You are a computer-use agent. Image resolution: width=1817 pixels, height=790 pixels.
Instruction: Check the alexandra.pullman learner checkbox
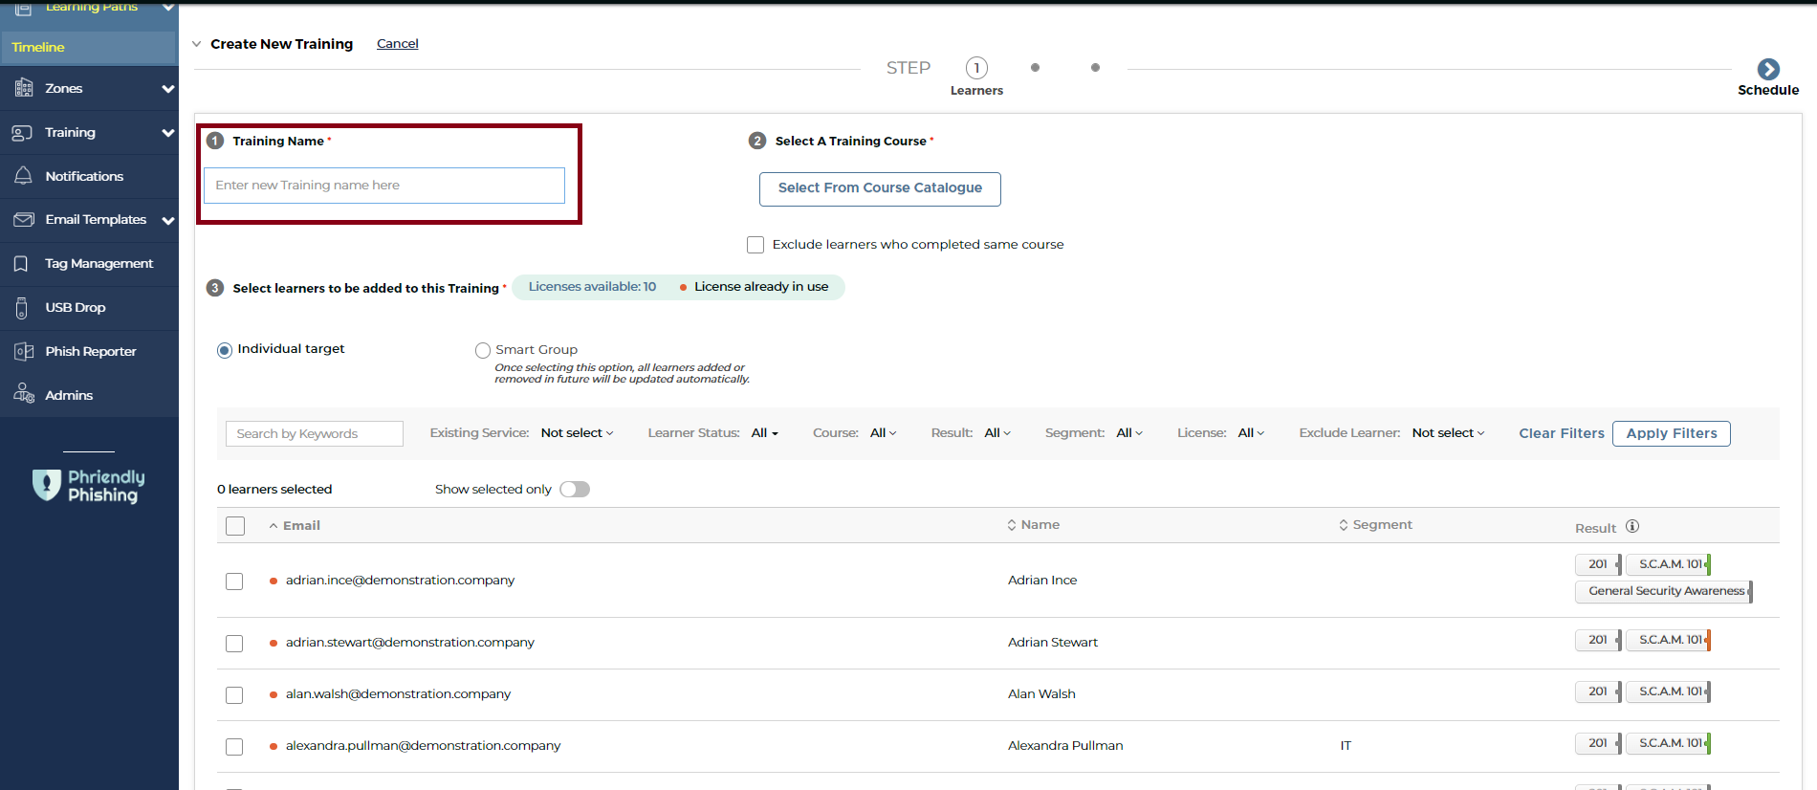234,747
